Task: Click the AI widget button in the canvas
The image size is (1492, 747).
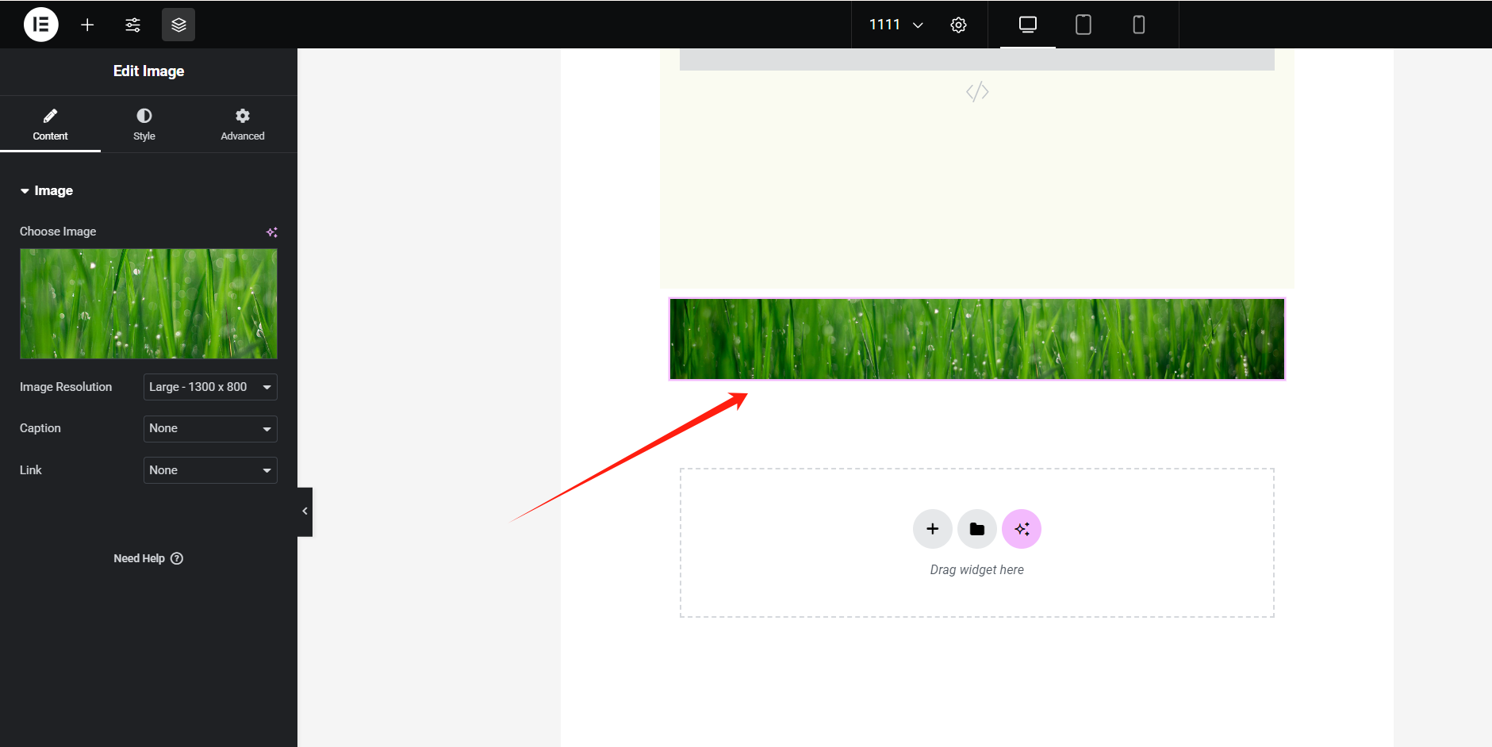Action: [1022, 528]
